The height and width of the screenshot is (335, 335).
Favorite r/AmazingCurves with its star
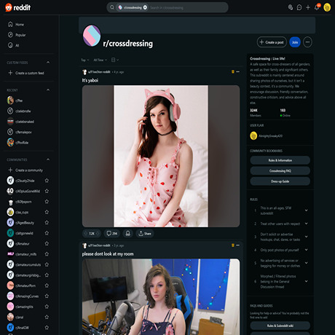pos(47,296)
